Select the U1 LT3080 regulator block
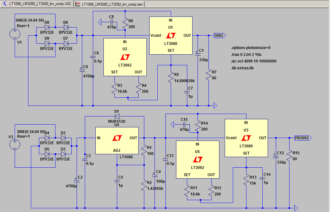 (x=171, y=36)
